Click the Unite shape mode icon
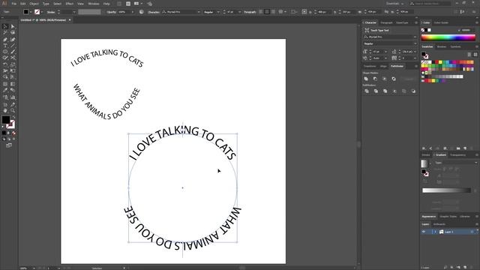This screenshot has width=480, height=270. pyautogui.click(x=366, y=79)
